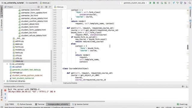
Task: Stop the running manage.py server
Action: pos(5,90)
